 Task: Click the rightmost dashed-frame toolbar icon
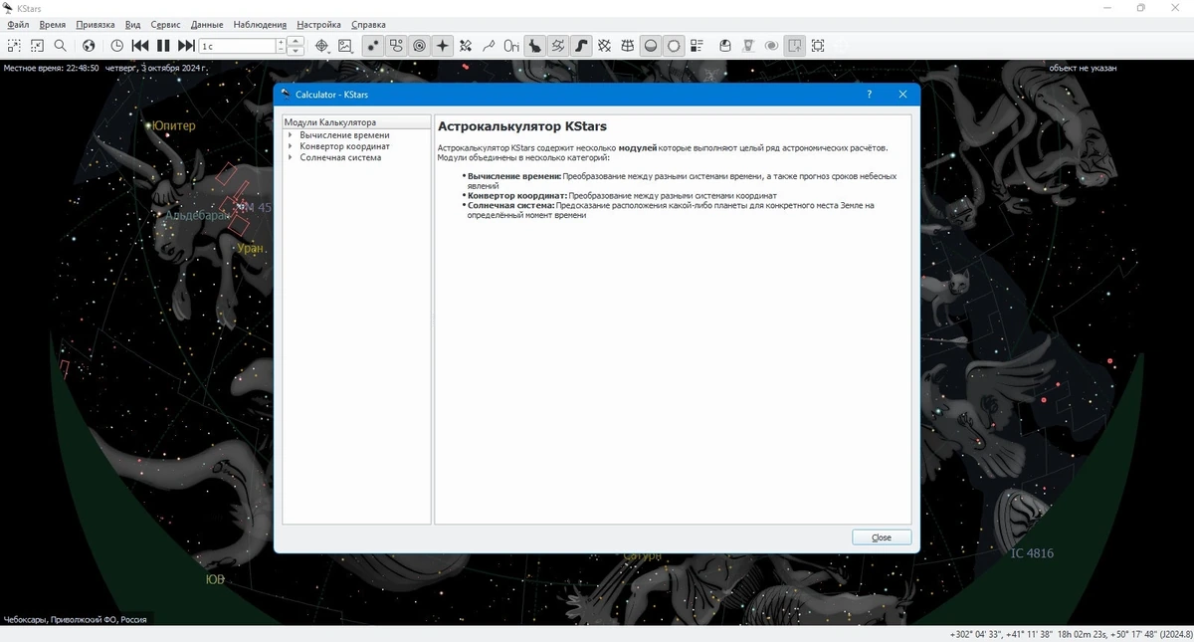818,46
